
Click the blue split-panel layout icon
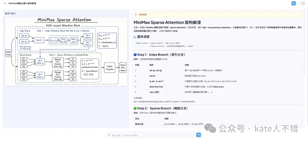(x=293, y=3)
